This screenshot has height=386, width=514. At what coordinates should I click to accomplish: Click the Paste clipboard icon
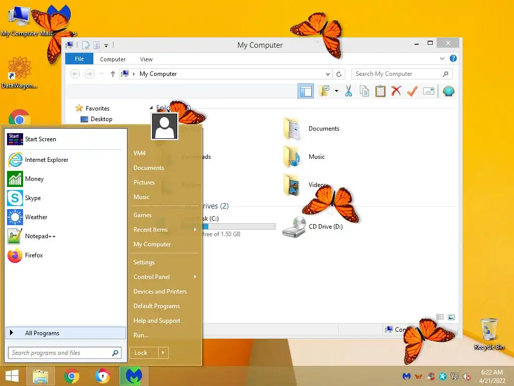380,91
